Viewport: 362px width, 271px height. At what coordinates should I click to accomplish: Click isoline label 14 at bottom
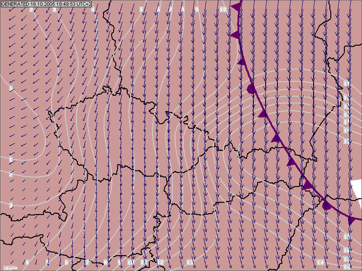[x=320, y=262]
